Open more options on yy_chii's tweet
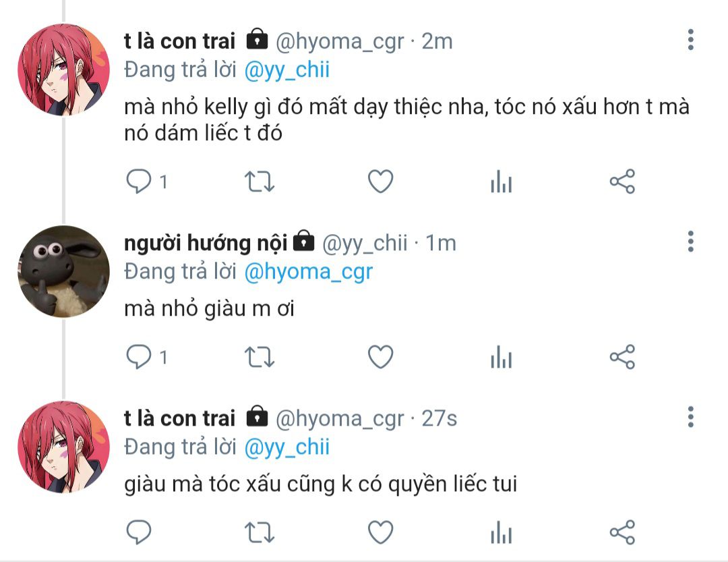Viewport: 728px width, 562px height. tap(691, 242)
